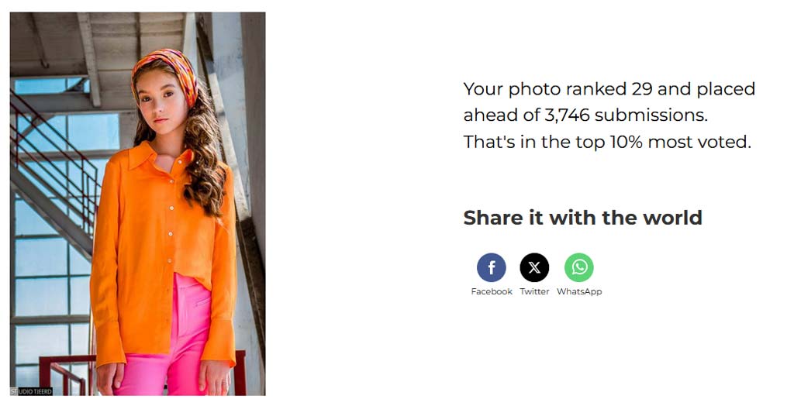Click the "Share it with the world" heading
Image resolution: width=794 pixels, height=406 pixels.
582,218
